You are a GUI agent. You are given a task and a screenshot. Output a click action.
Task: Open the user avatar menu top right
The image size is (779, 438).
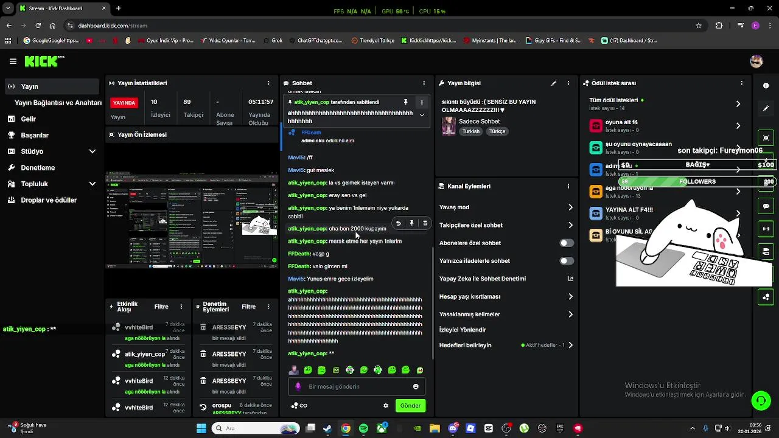click(756, 61)
